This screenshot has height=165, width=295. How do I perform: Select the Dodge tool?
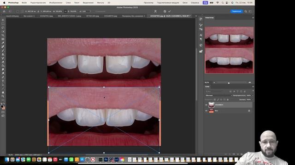tap(3, 73)
